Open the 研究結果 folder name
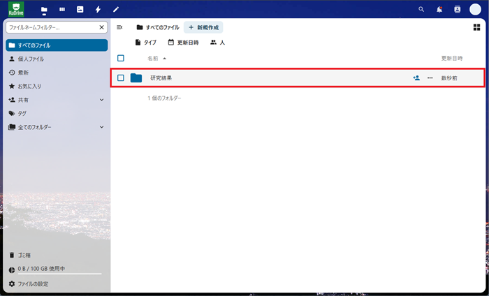489x296 pixels. click(x=161, y=78)
